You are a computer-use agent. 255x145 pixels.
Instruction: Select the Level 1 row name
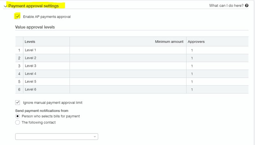tap(31, 50)
